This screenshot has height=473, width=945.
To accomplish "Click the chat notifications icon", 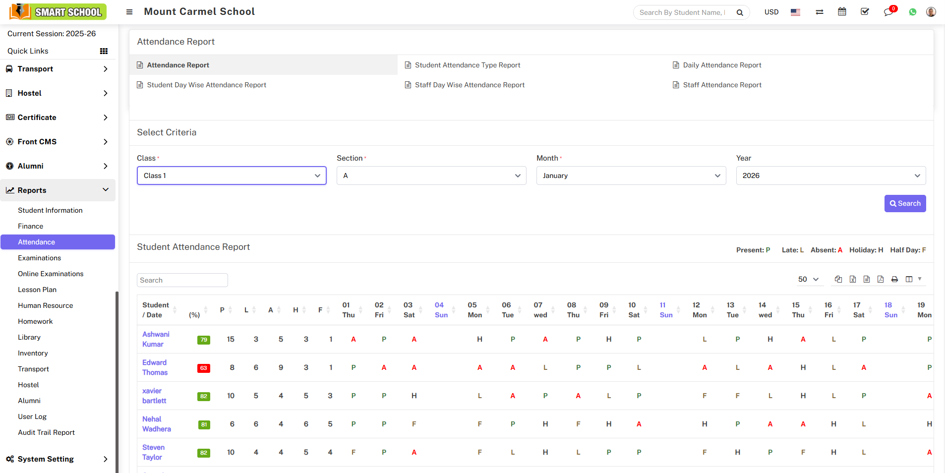I will coord(888,12).
